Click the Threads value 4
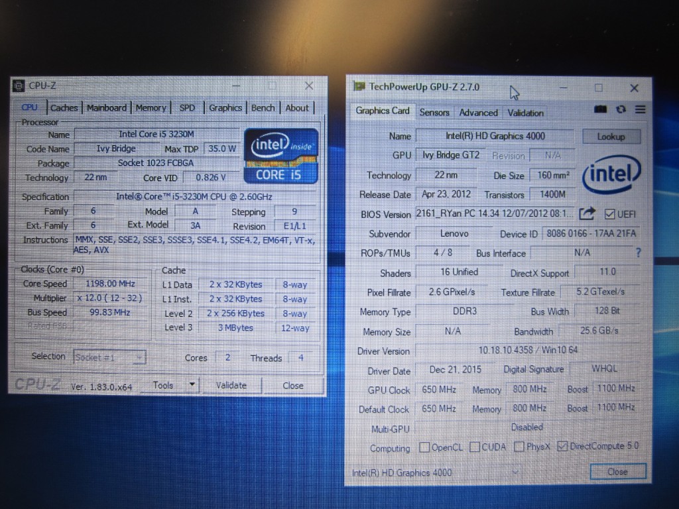The width and height of the screenshot is (679, 509). (301, 357)
